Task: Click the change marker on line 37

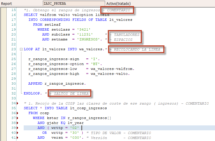Action: tap(18, 118)
